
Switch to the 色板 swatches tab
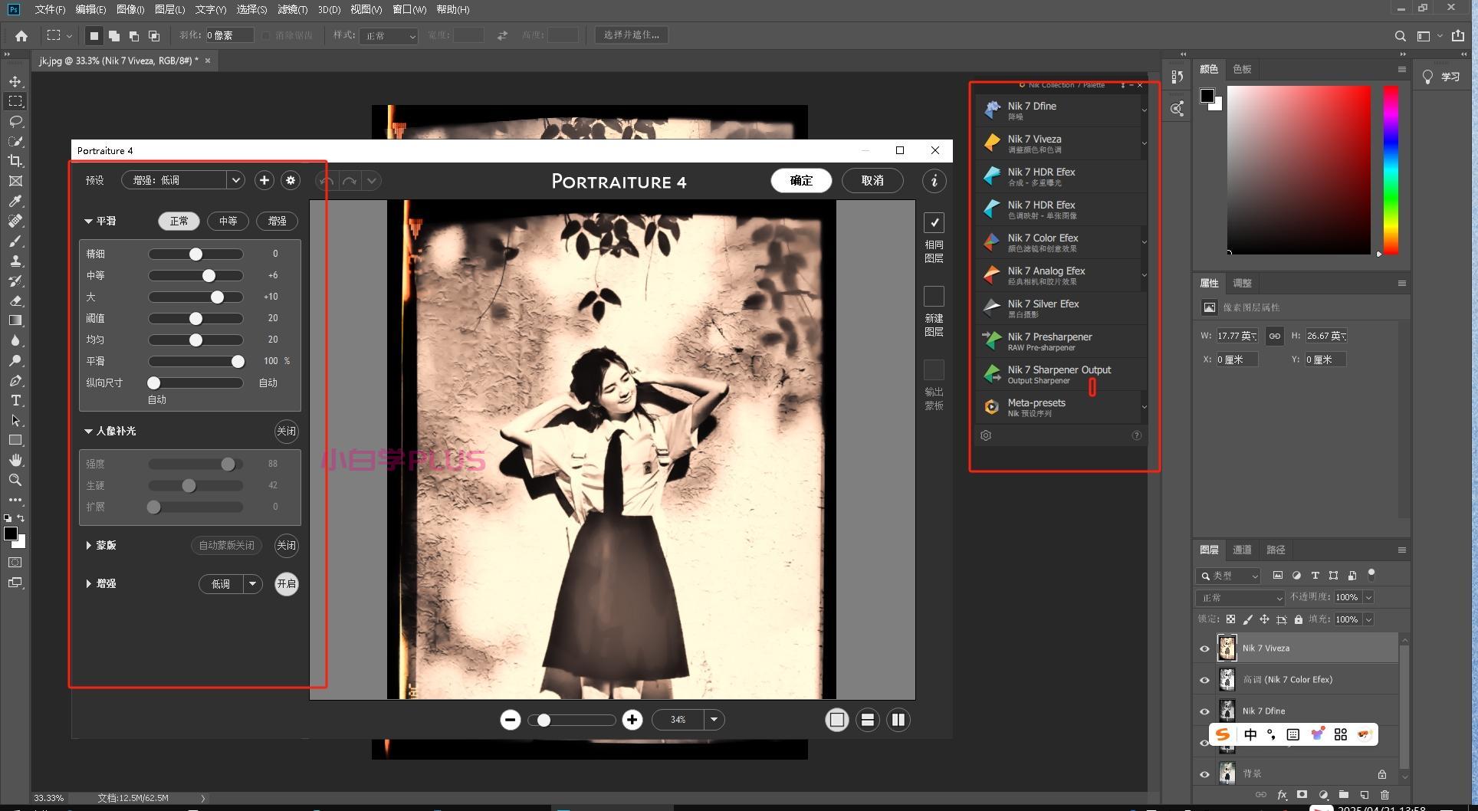point(1242,69)
